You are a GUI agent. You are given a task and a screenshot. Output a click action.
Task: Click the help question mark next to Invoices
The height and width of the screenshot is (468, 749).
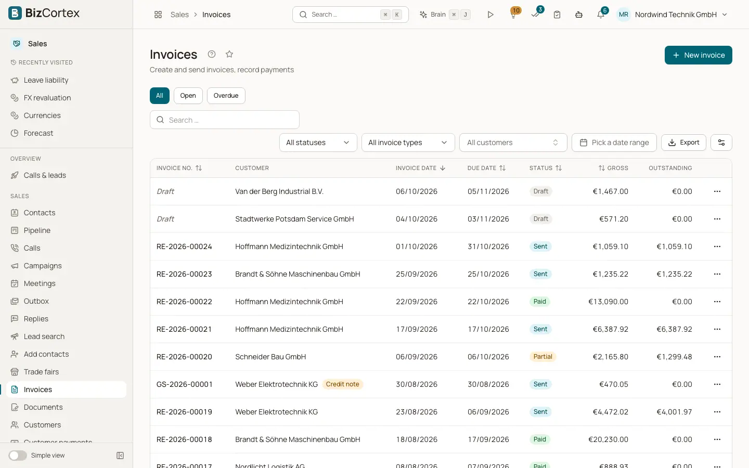(212, 54)
